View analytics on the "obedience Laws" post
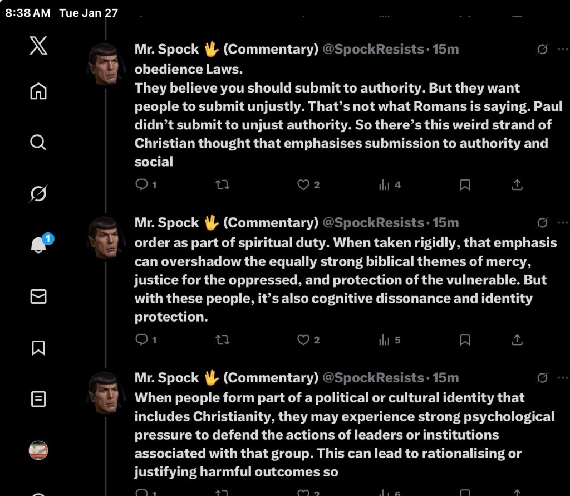The image size is (570, 496). tap(385, 184)
